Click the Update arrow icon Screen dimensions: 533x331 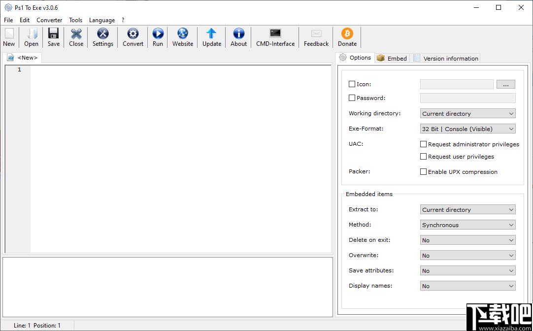click(211, 33)
